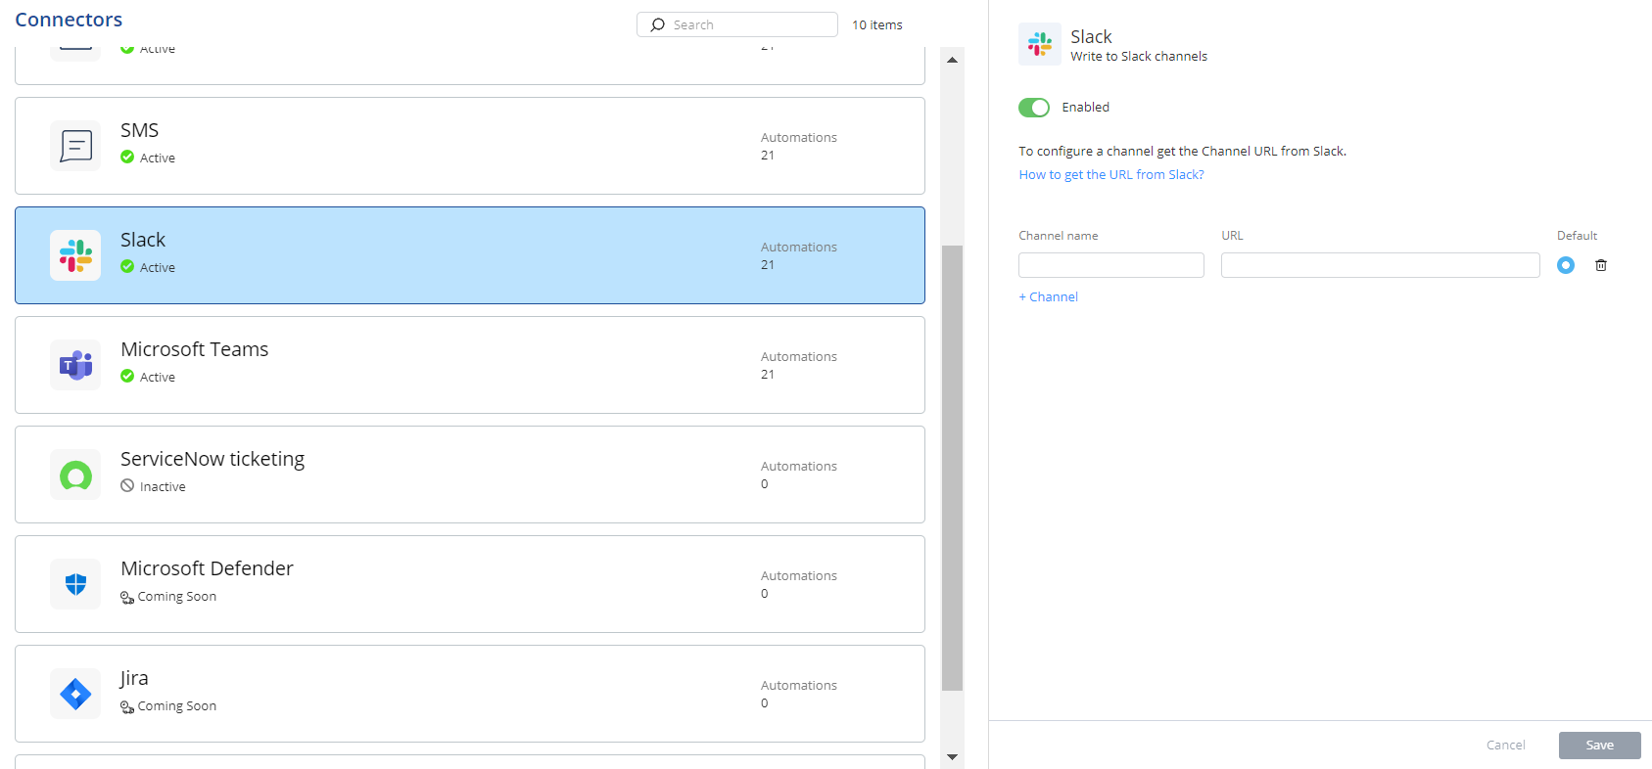Image resolution: width=1652 pixels, height=769 pixels.
Task: Open the Microsoft Teams connector title
Action: (195, 349)
